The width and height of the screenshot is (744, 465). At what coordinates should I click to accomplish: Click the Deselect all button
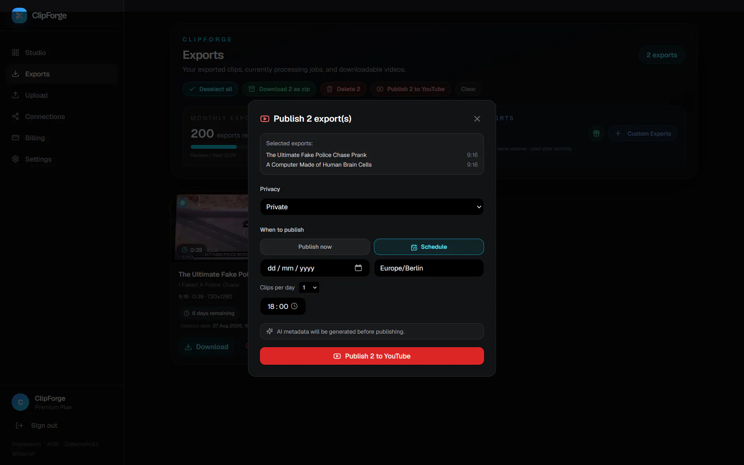[x=210, y=89]
